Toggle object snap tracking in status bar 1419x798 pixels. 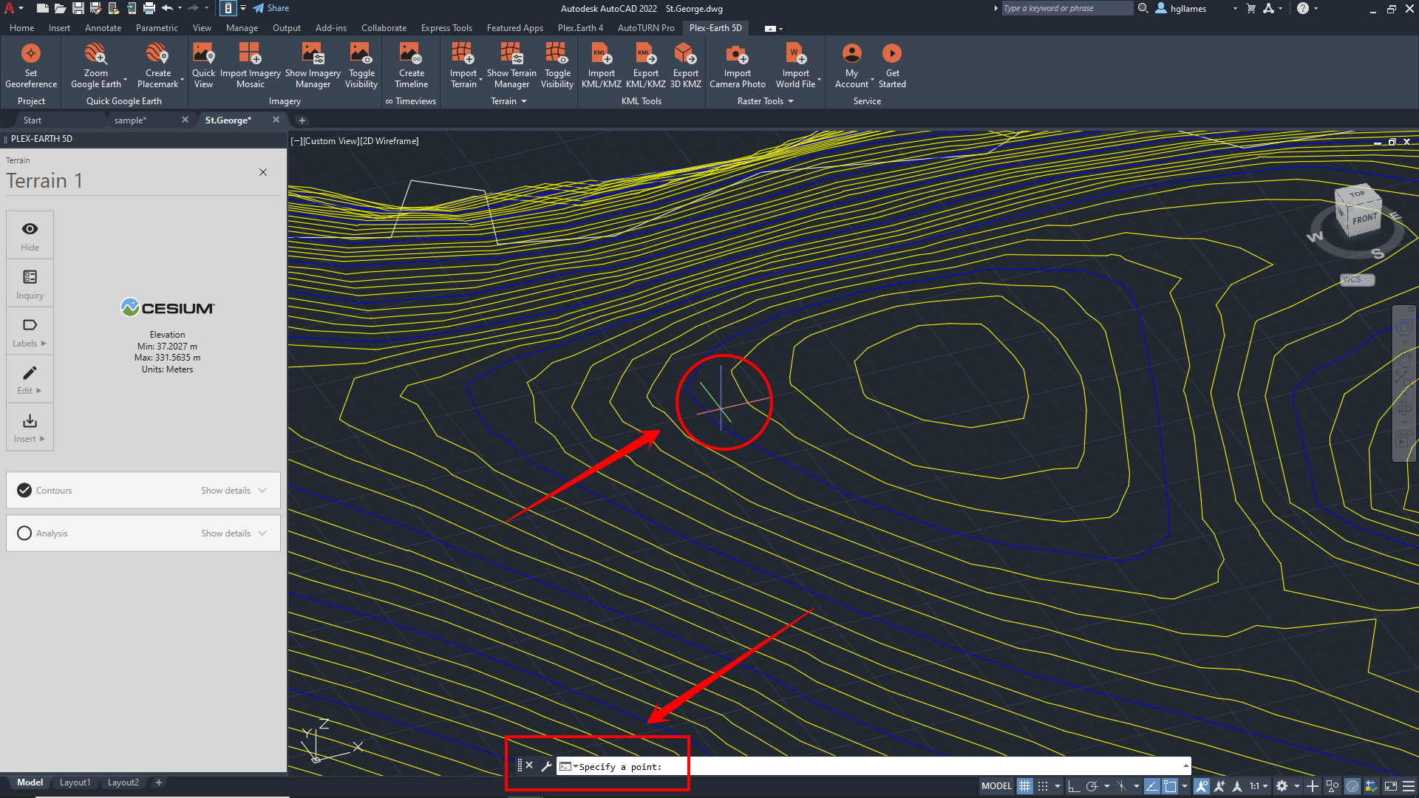pos(1152,786)
